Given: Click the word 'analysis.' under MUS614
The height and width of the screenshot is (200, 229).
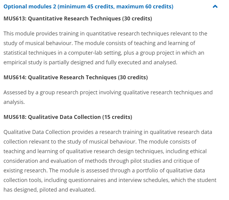Looking at the screenshot, I should click(14, 102).
